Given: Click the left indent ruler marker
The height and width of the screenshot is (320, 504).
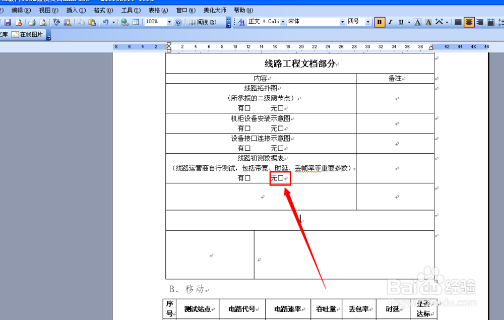Looking at the screenshot, I should pyautogui.click(x=169, y=50).
